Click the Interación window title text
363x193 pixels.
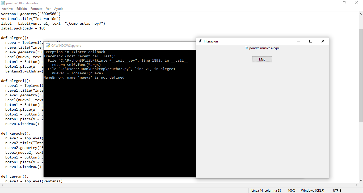coord(211,41)
